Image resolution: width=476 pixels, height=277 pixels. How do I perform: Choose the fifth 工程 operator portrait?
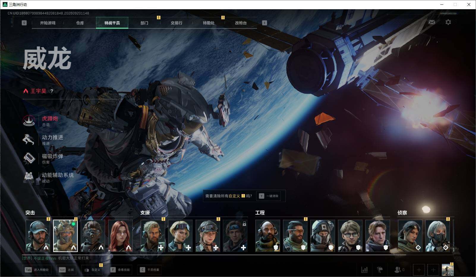coord(378,236)
